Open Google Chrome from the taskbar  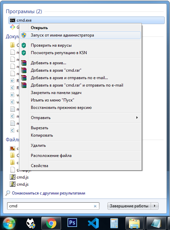(x=51, y=223)
